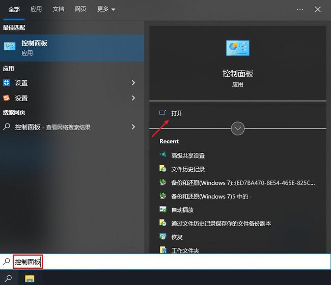Expand the arrow beside Sogou 设置 result
The image size is (331, 285).
pos(133,98)
